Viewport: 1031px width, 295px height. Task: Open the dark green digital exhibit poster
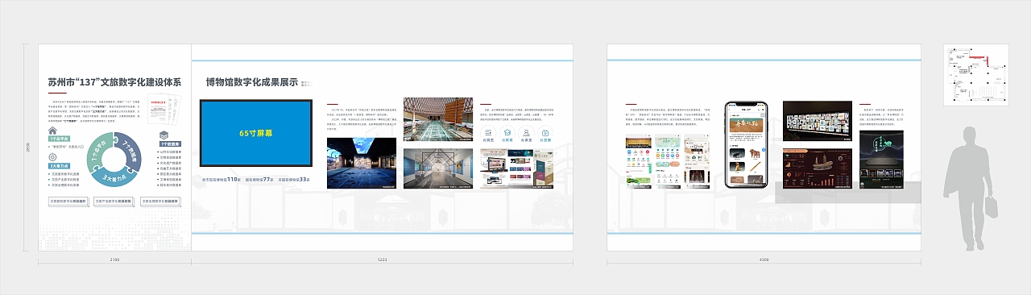click(x=880, y=160)
